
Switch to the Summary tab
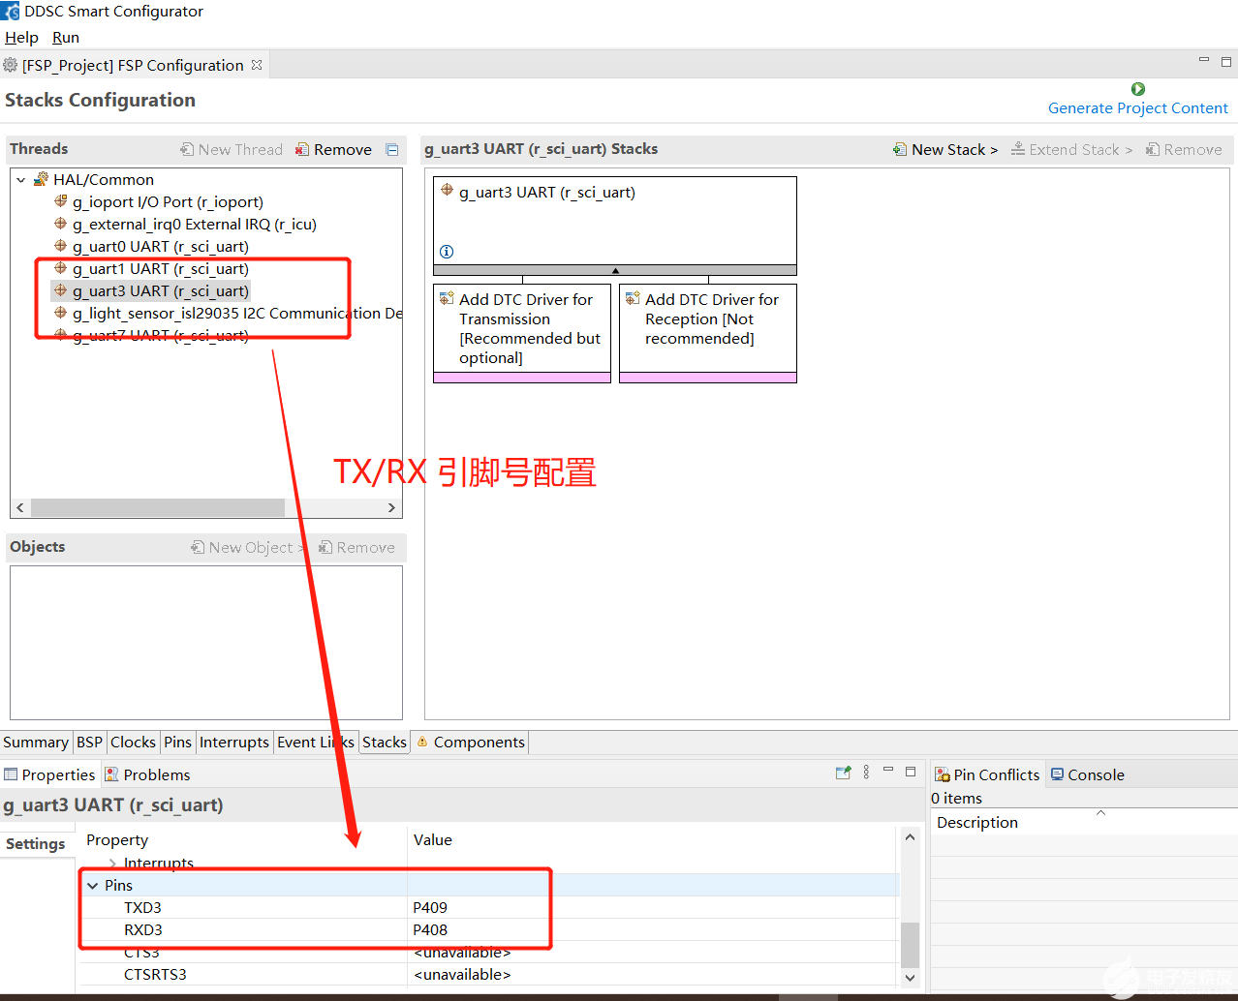click(x=35, y=742)
